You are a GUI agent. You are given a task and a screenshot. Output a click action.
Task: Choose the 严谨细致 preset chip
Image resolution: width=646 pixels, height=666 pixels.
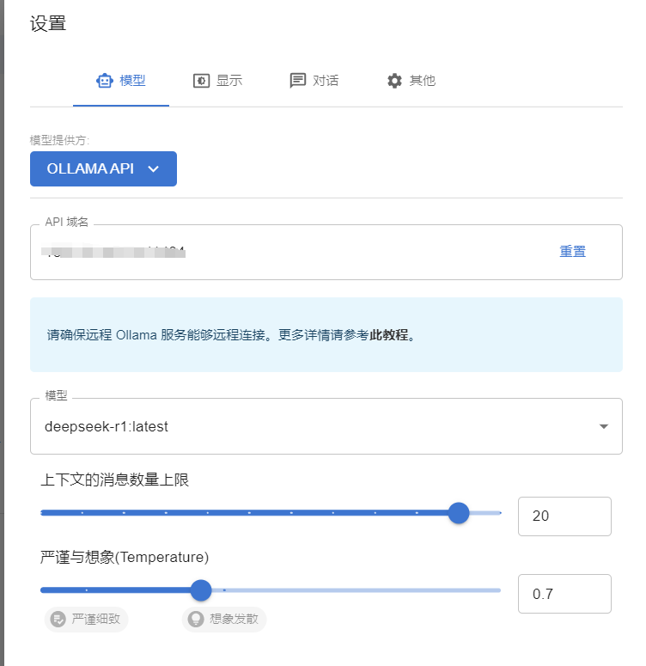point(86,620)
